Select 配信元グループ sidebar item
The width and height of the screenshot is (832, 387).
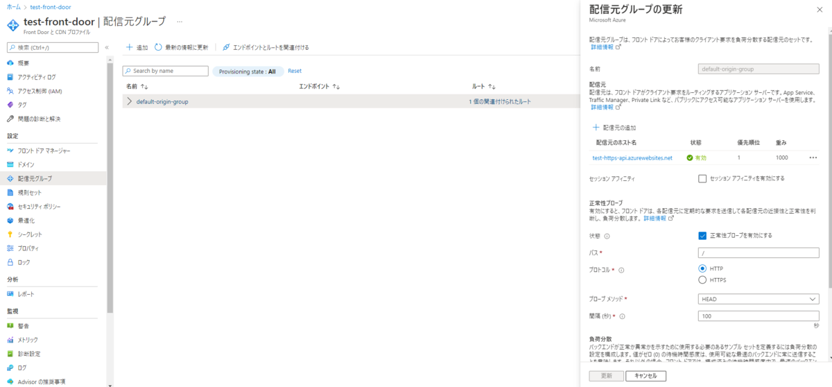coord(35,178)
